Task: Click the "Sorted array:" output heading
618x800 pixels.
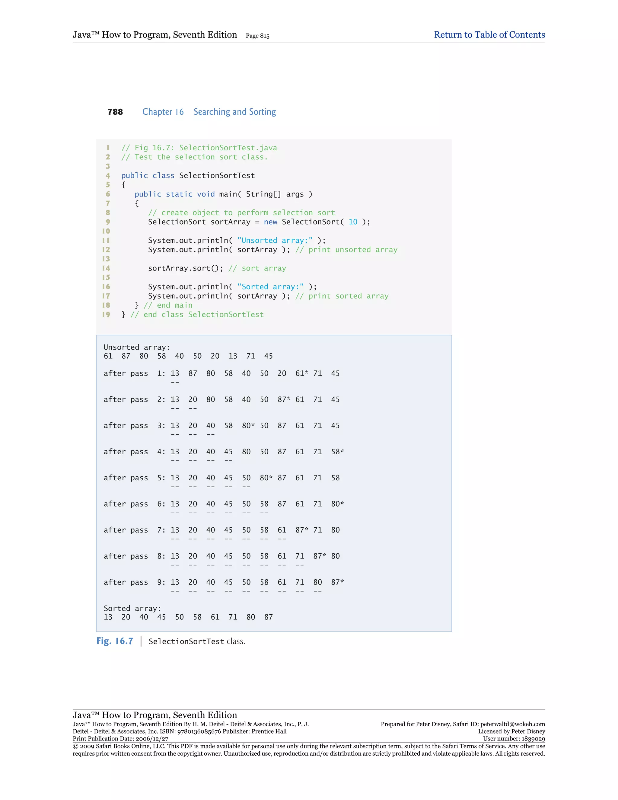Action: click(x=132, y=608)
